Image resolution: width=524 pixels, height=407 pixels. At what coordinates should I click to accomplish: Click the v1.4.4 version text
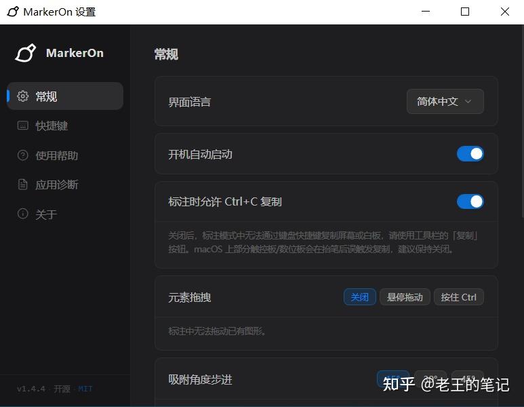31,389
